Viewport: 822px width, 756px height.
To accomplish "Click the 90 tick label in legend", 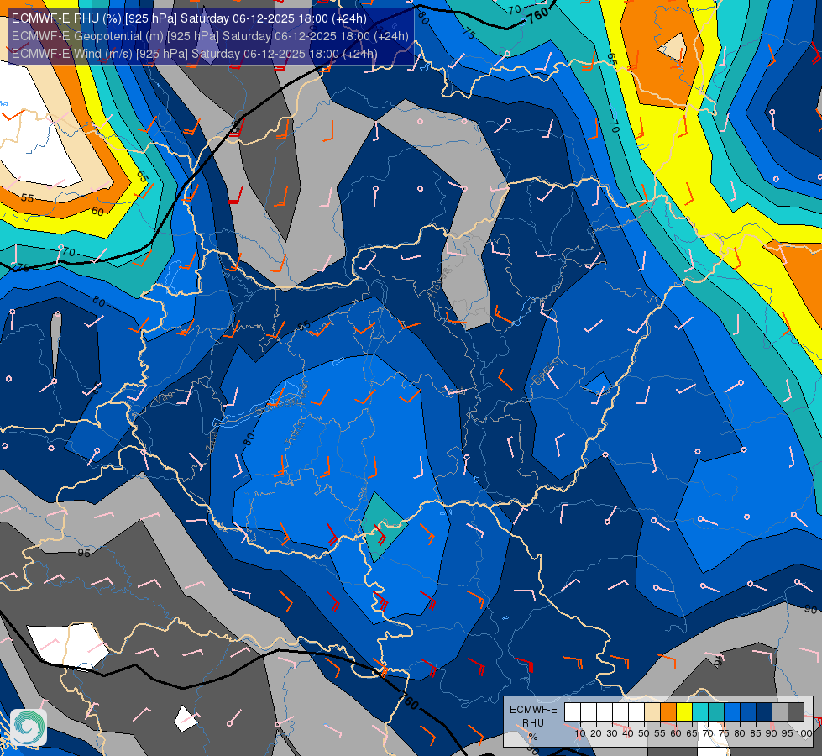I will point(772,733).
